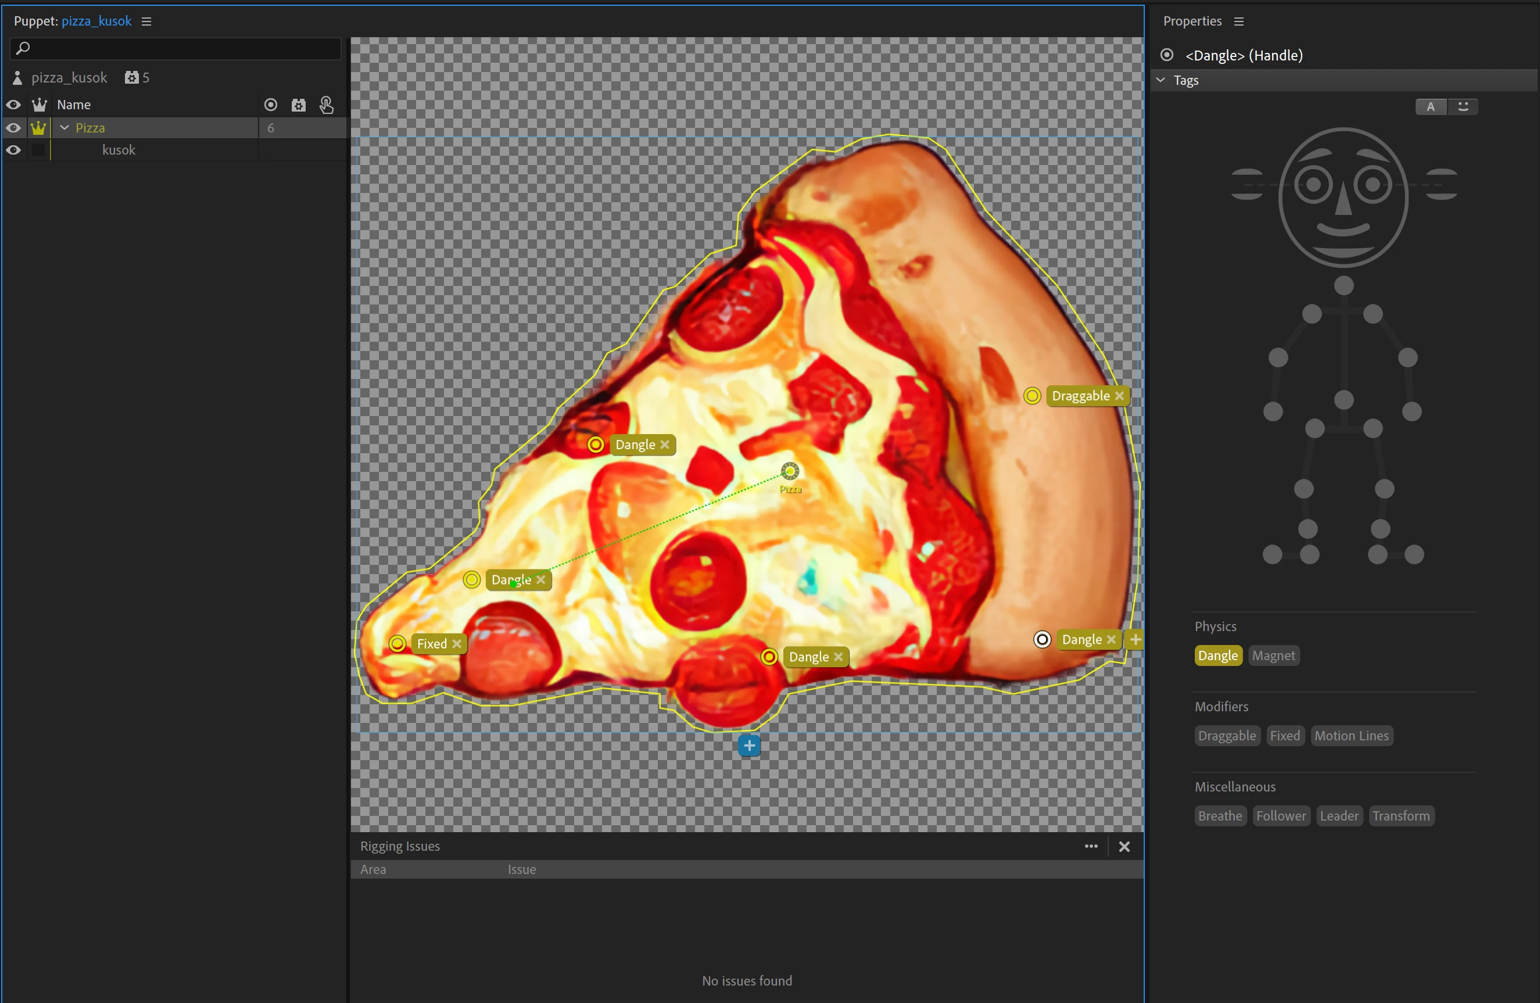Collapse the Tags section
Viewport: 1540px width, 1003px height.
pyautogui.click(x=1161, y=80)
